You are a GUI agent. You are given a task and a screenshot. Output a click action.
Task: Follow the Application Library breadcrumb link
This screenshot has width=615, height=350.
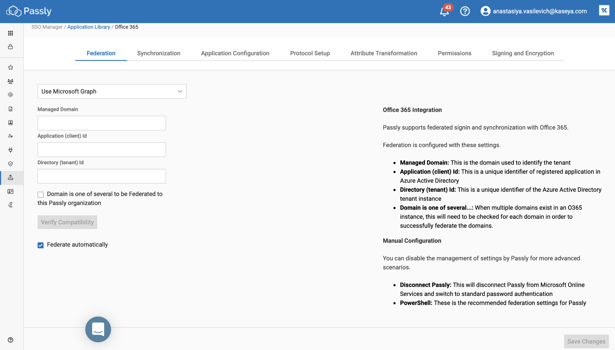[x=89, y=27]
